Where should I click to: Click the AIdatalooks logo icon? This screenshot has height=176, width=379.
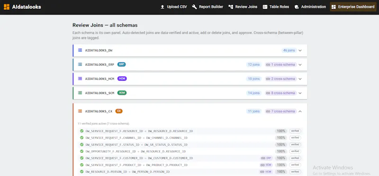pyautogui.click(x=7, y=7)
